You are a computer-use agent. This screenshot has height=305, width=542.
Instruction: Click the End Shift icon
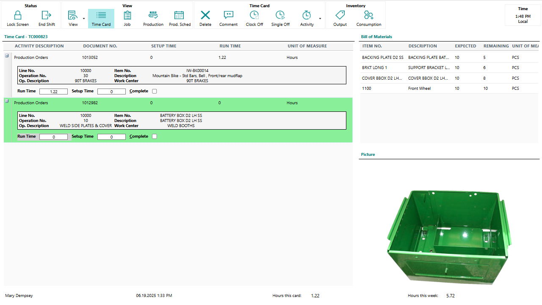[x=47, y=16]
